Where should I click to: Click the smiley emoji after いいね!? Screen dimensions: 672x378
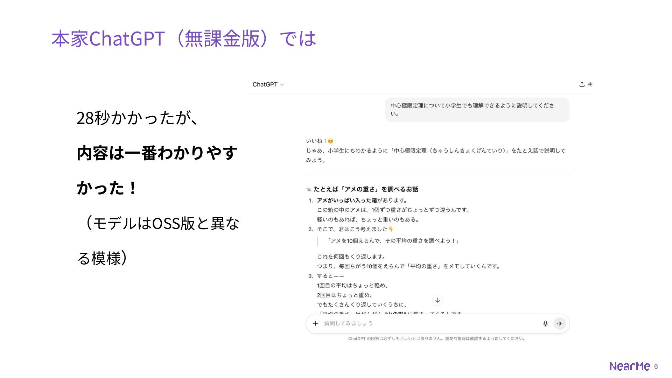click(x=330, y=141)
